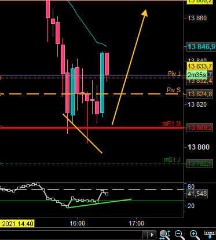216x240 pixels.
Task: Click the auto-fit zoom magnifier with arrows
Action: (165, 234)
